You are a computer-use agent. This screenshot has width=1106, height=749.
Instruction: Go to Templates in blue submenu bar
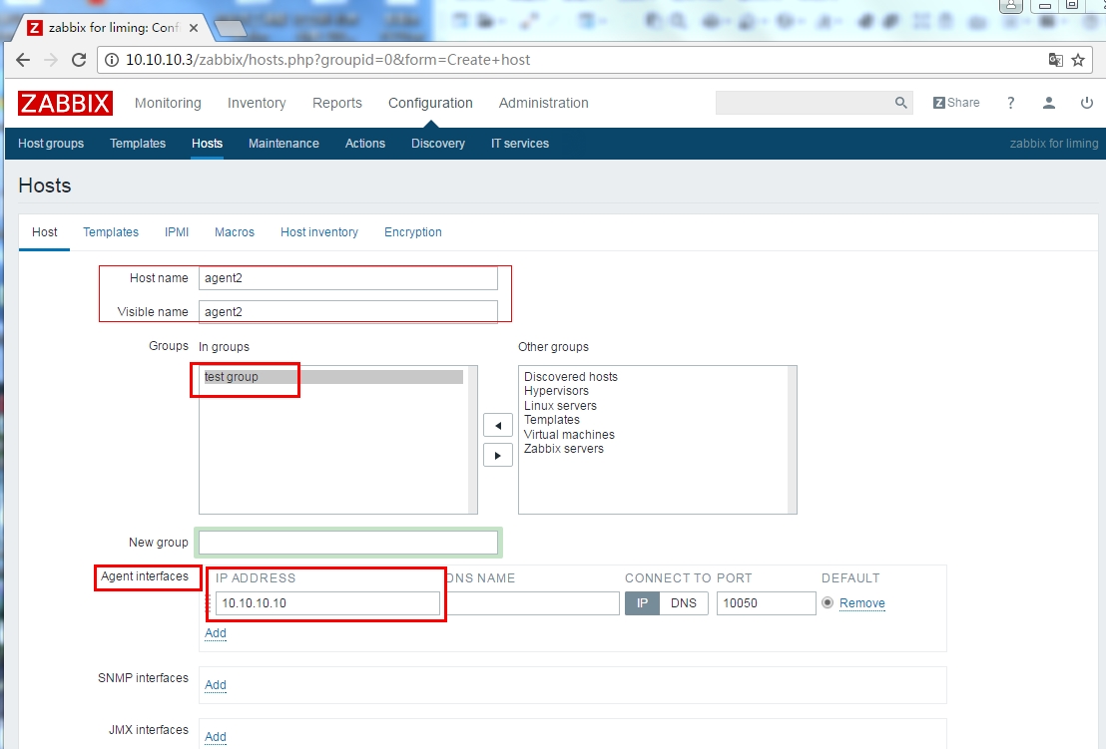[138, 143]
